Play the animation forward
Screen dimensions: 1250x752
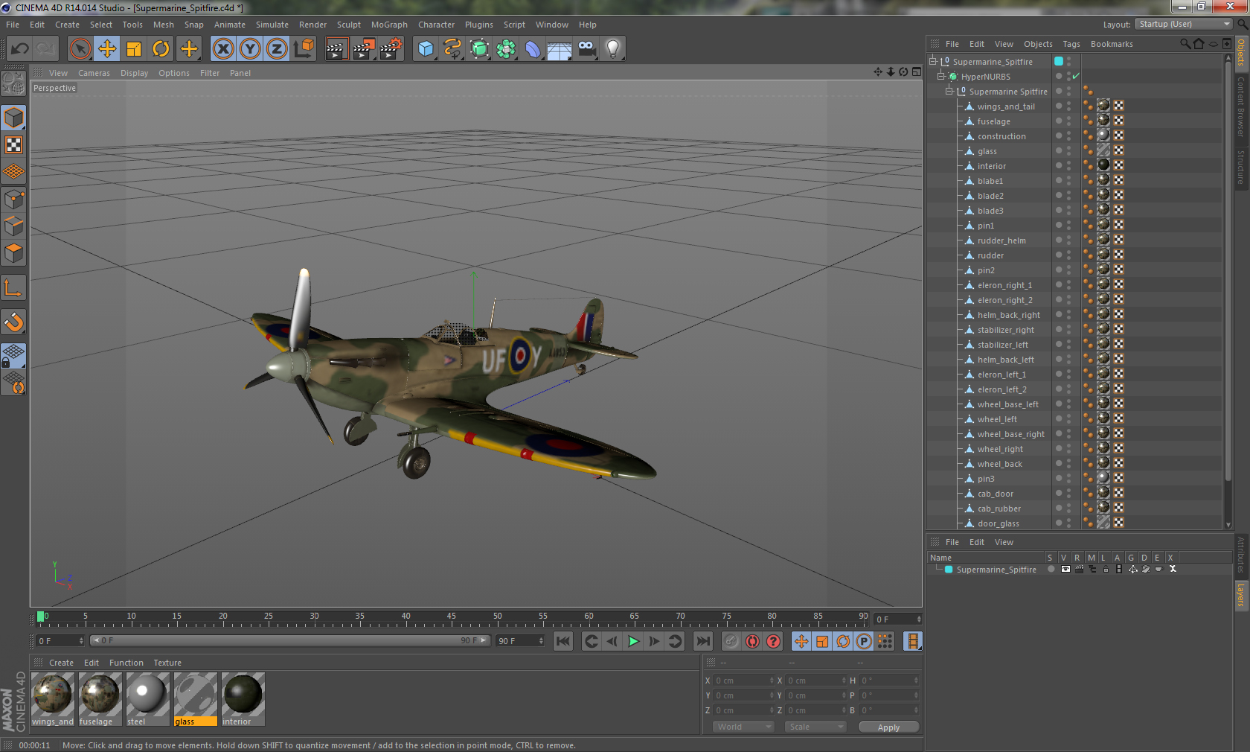[x=633, y=641]
